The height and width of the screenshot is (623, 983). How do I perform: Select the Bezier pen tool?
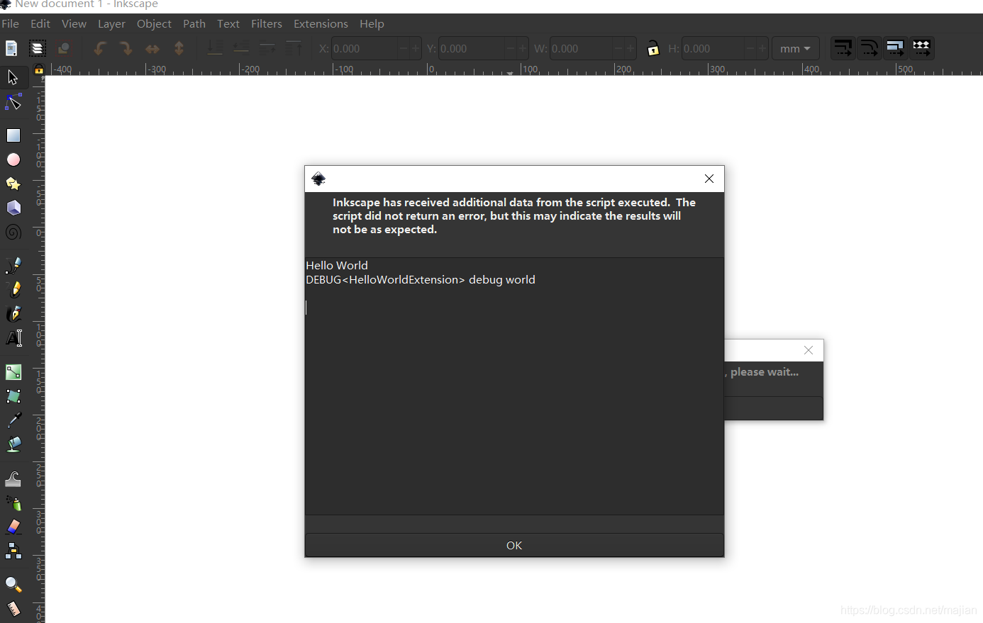(x=13, y=265)
